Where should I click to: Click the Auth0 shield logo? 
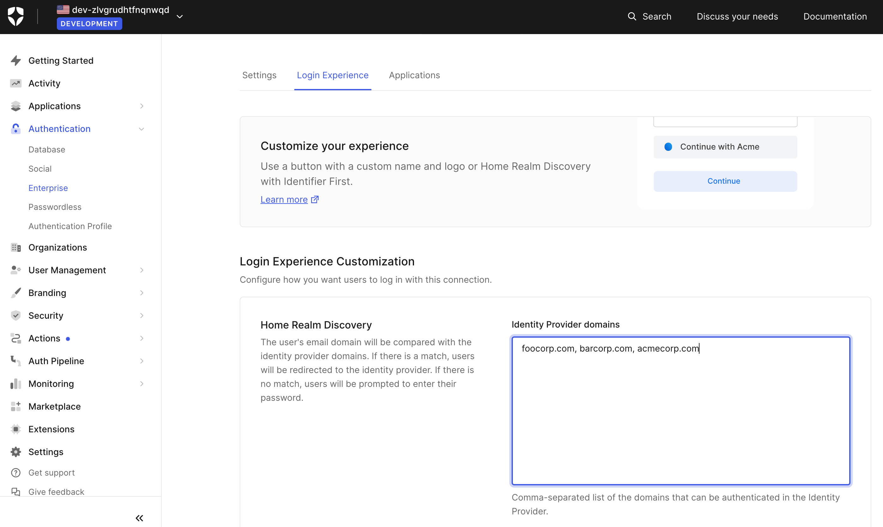(x=16, y=16)
